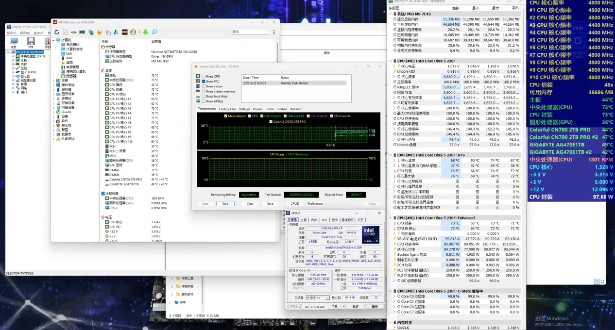Select 传感器 item in AIDA64 tree
Screen dimensions: 615x330
point(71,76)
